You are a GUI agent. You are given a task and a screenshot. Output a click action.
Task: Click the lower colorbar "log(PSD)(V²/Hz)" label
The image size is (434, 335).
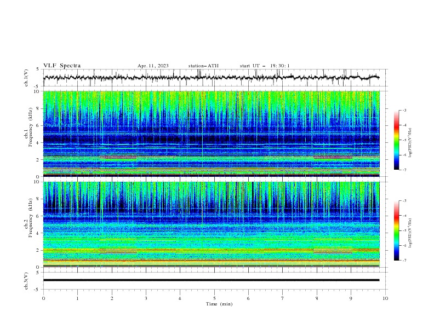tap(410, 233)
